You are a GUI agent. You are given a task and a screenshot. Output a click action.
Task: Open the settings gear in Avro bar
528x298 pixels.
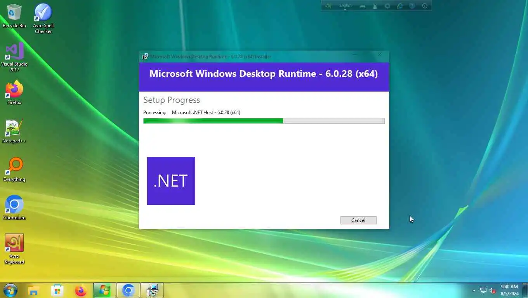[x=387, y=6]
